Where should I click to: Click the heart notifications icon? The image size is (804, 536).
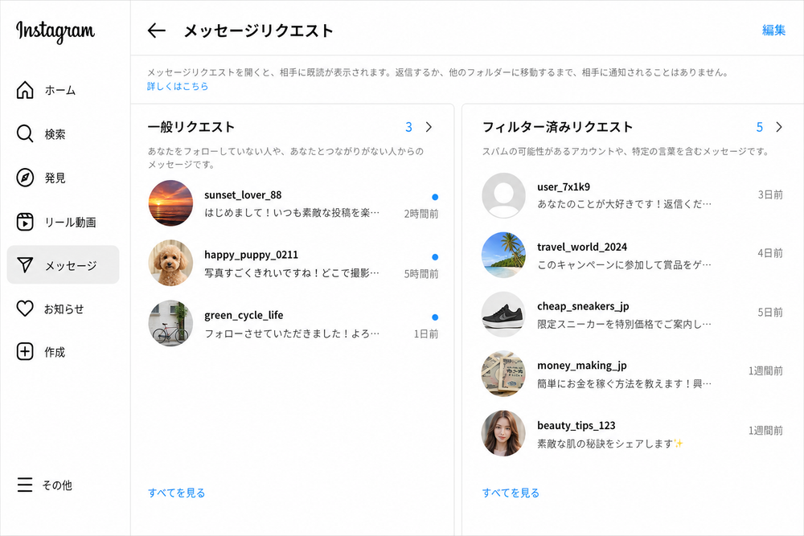[25, 309]
